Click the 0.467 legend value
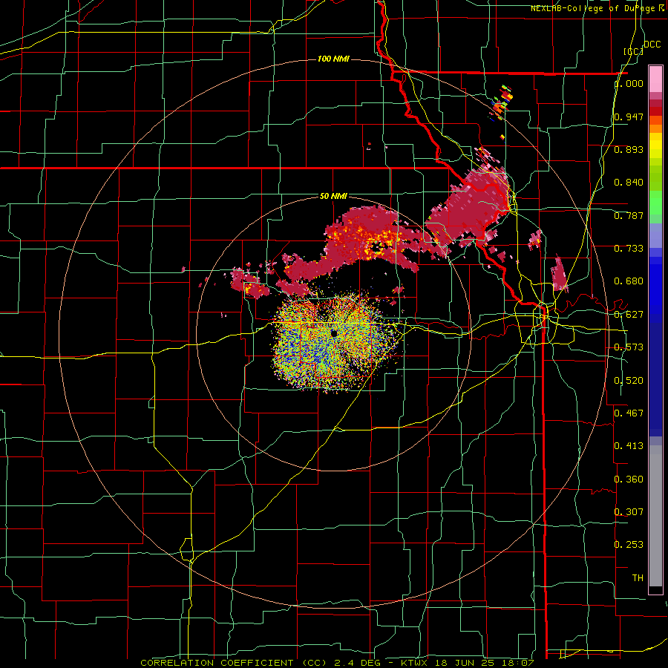668x668 pixels. coord(629,413)
